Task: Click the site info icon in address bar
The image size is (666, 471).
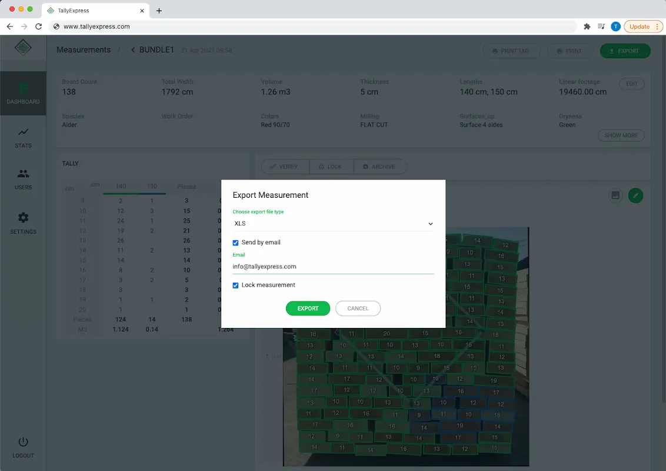Action: coord(56,26)
